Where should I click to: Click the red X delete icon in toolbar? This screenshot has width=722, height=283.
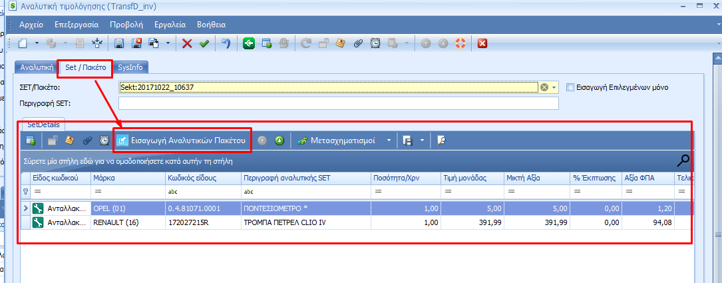pos(187,43)
